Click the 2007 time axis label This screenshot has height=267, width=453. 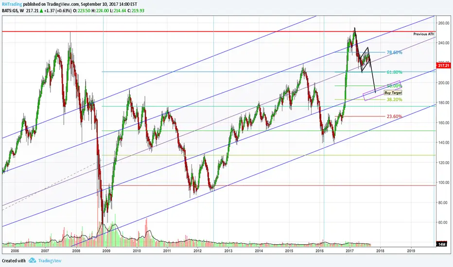pos(45,251)
